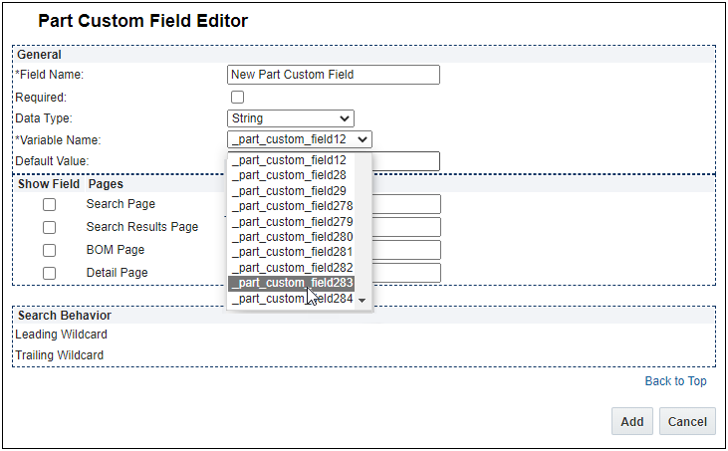The width and height of the screenshot is (728, 451).
Task: Select _part_custom_field278 option
Action: [292, 206]
